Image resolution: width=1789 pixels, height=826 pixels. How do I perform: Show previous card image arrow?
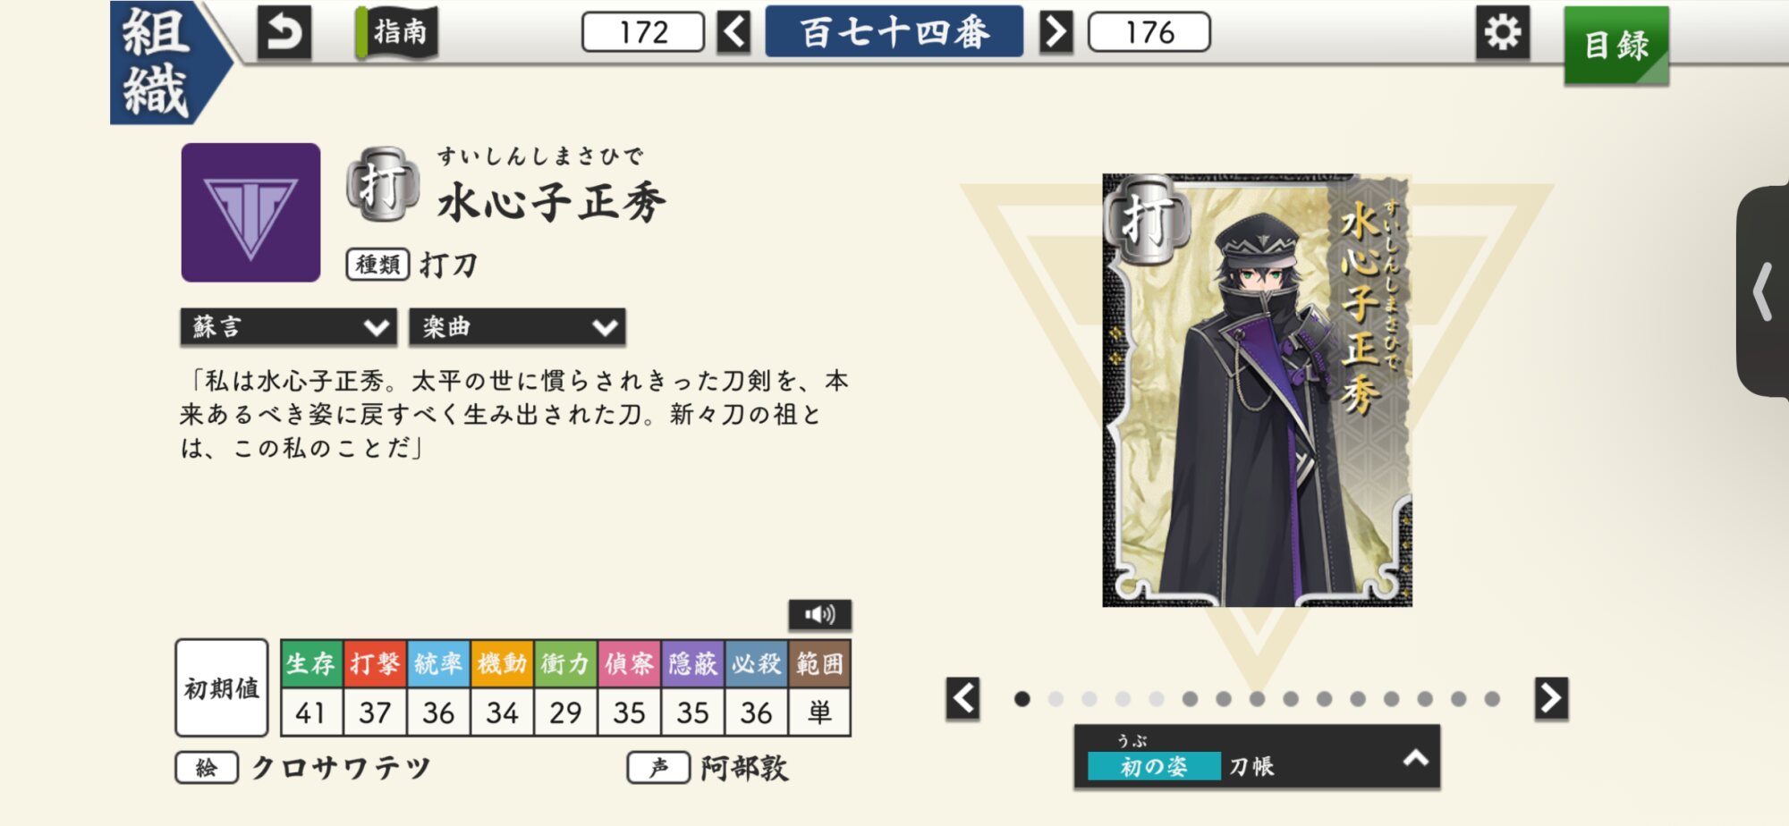pyautogui.click(x=963, y=698)
